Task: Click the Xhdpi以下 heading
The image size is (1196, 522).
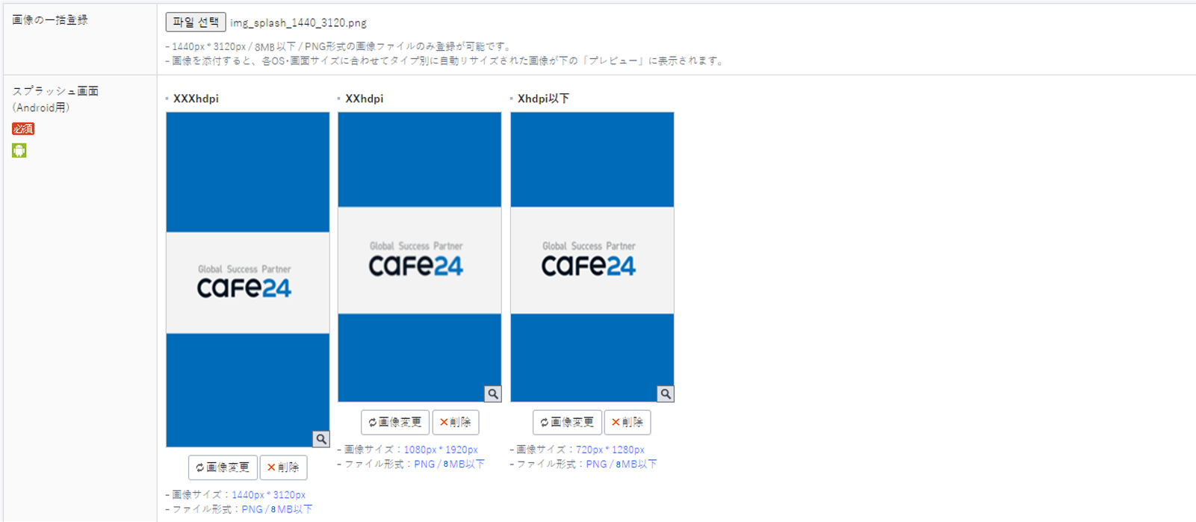Action: 543,99
